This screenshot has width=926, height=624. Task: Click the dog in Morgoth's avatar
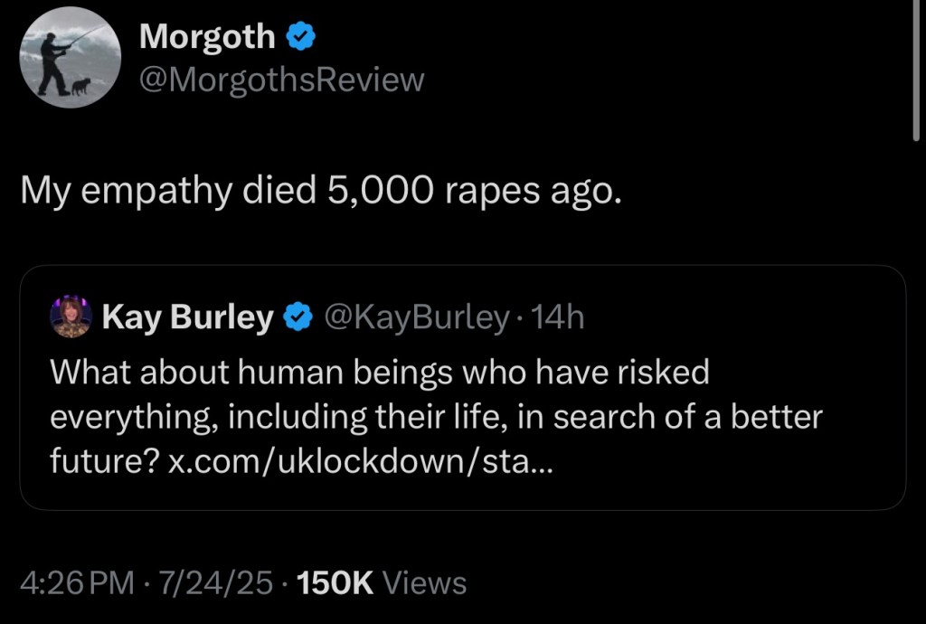point(80,86)
